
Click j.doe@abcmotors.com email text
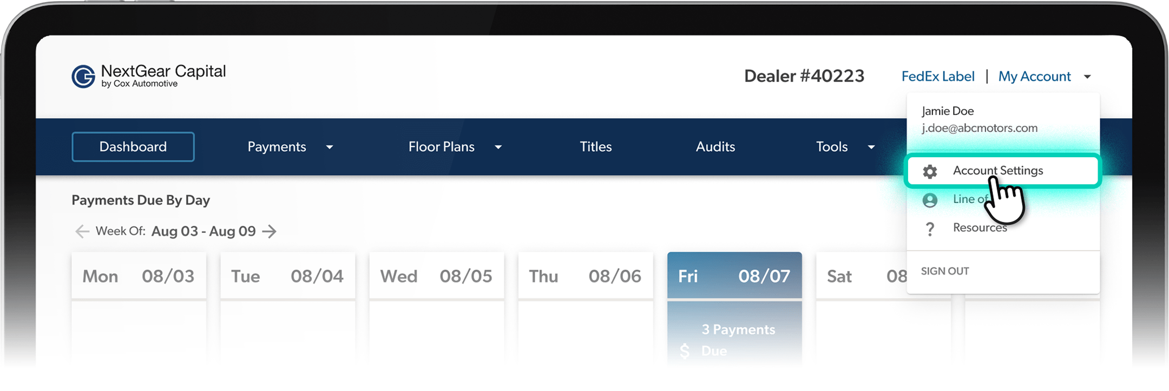(x=980, y=128)
